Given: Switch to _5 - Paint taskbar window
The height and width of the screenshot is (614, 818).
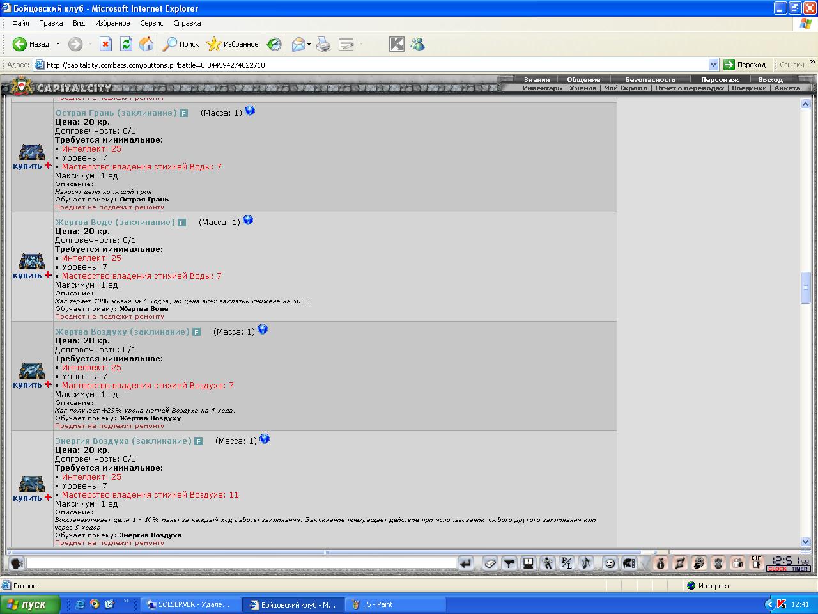Looking at the screenshot, I should point(396,604).
